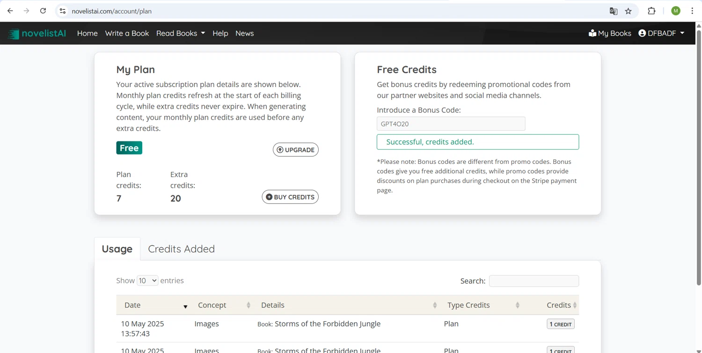Click the browser forward arrow
702x353 pixels.
[27, 11]
